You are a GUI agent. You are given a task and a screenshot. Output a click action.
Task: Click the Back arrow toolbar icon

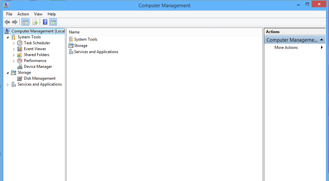click(7, 22)
